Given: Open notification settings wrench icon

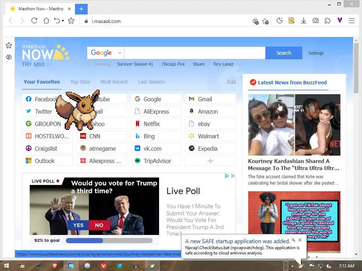Looking at the screenshot, I should pyautogui.click(x=293, y=240).
